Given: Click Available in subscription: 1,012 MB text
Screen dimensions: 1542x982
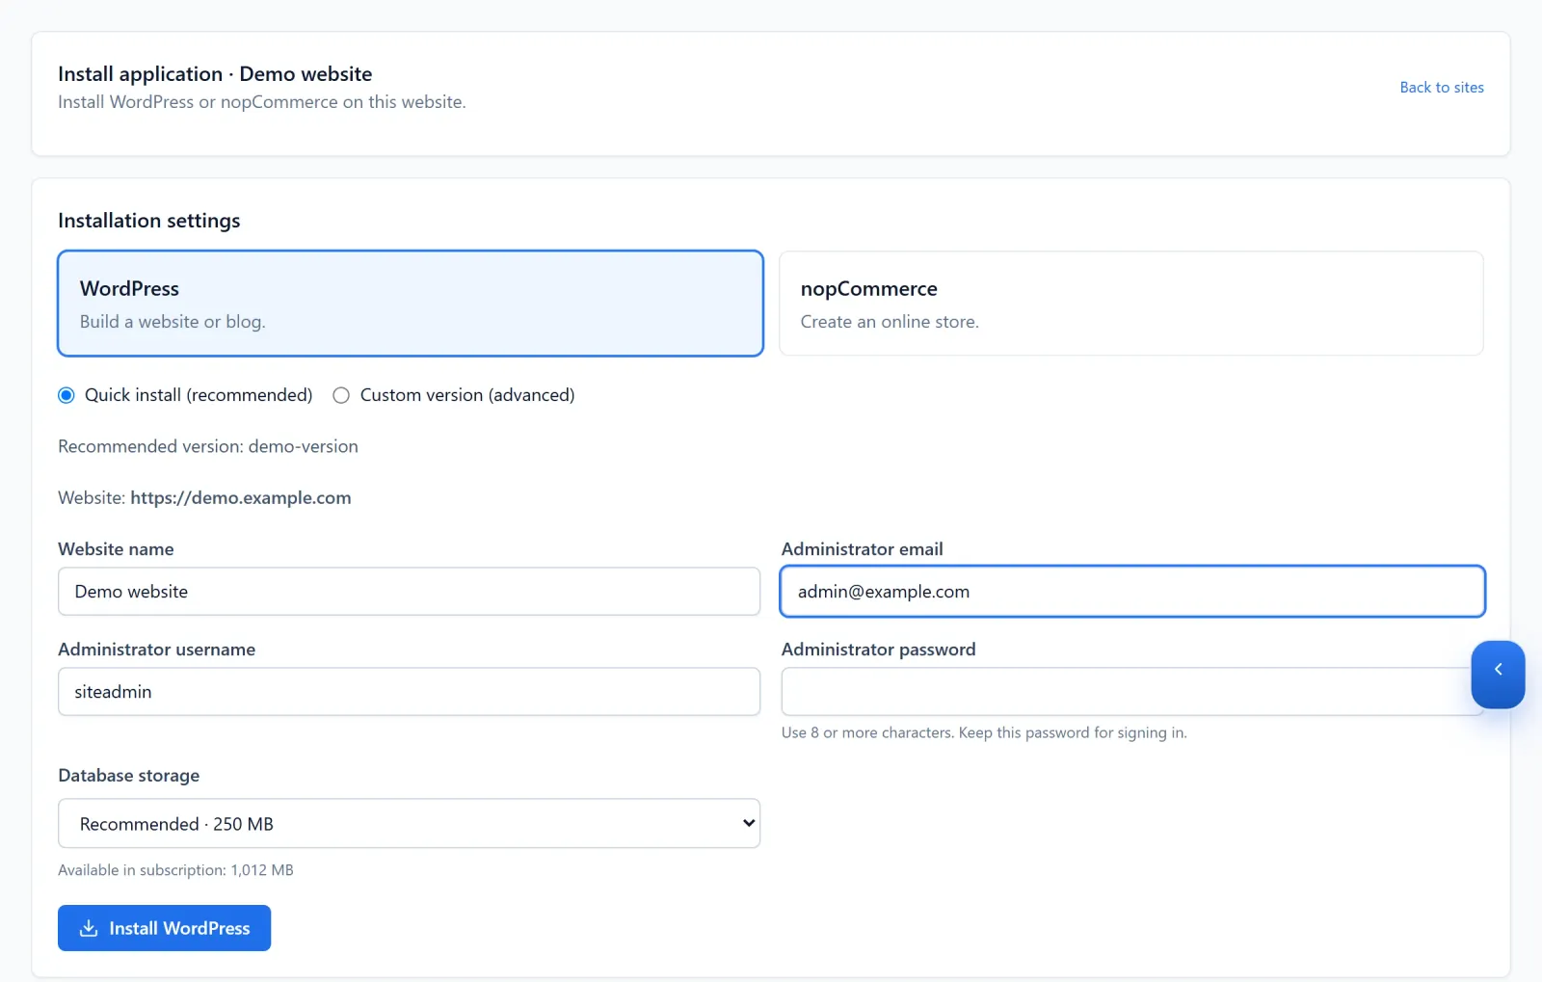Looking at the screenshot, I should tap(175, 870).
